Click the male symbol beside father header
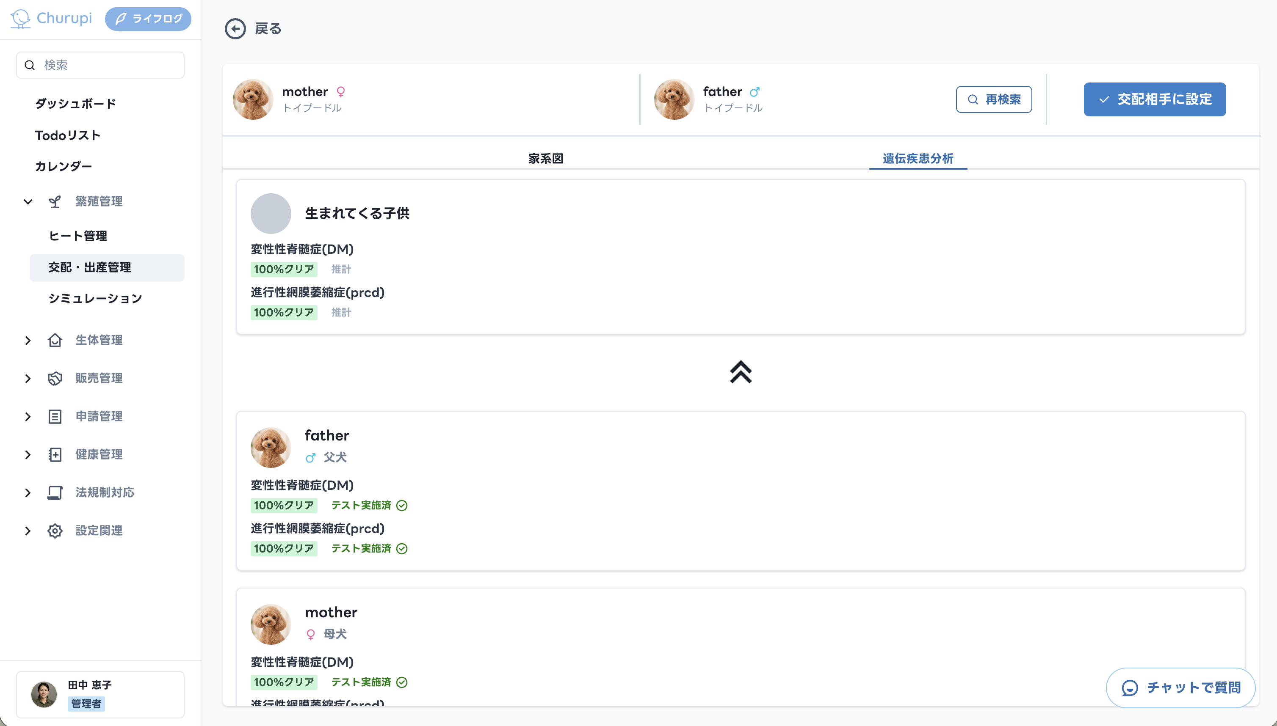This screenshot has height=726, width=1277. click(x=755, y=92)
